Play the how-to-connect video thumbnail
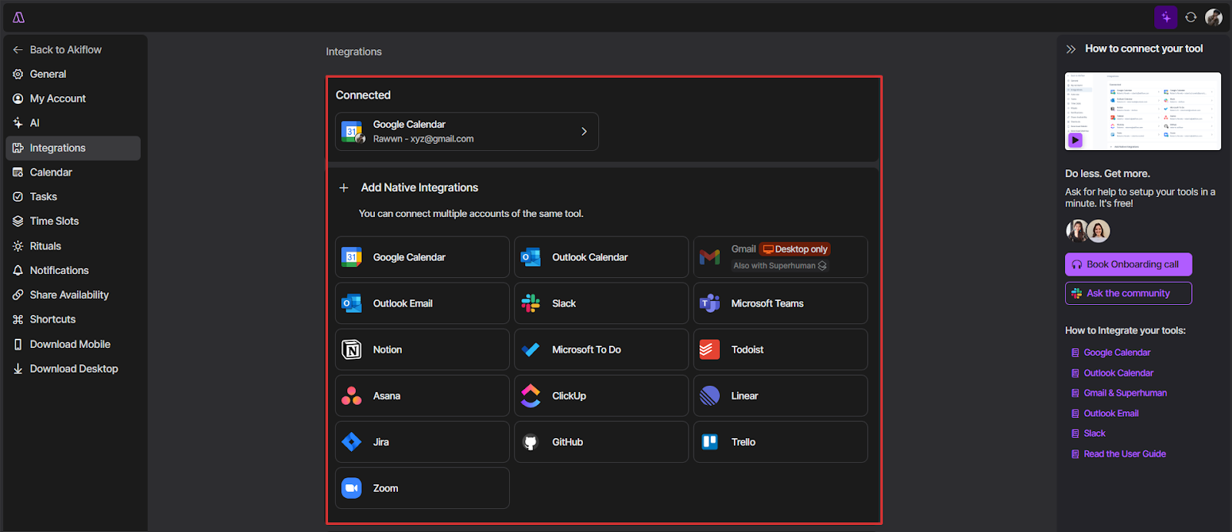The width and height of the screenshot is (1232, 532). (1143, 112)
